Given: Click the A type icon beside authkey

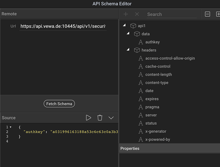Looking at the screenshot, I should [141, 42].
